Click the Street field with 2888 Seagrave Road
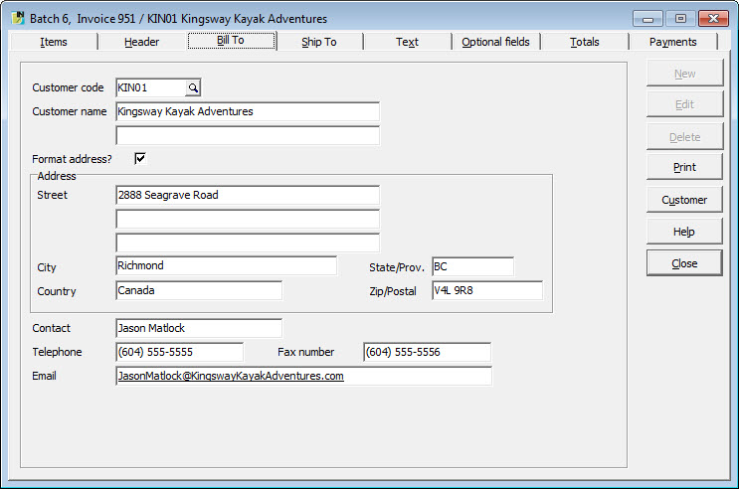This screenshot has height=489, width=739. click(x=247, y=195)
